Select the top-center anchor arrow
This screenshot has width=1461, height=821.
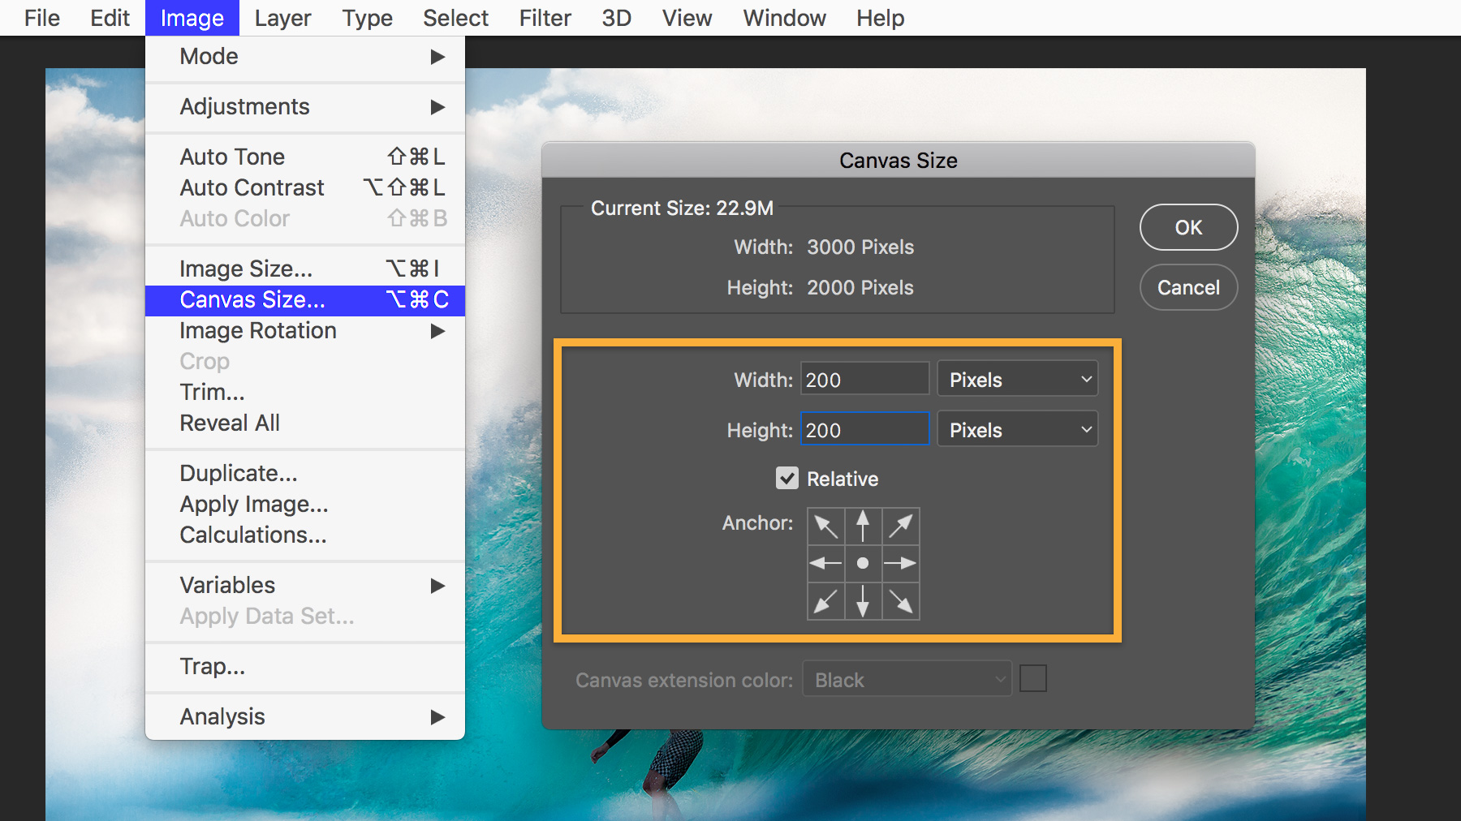(863, 526)
